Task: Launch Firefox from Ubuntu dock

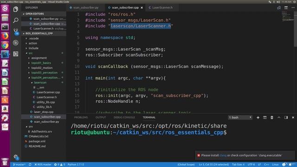Action: click(x=5, y=36)
